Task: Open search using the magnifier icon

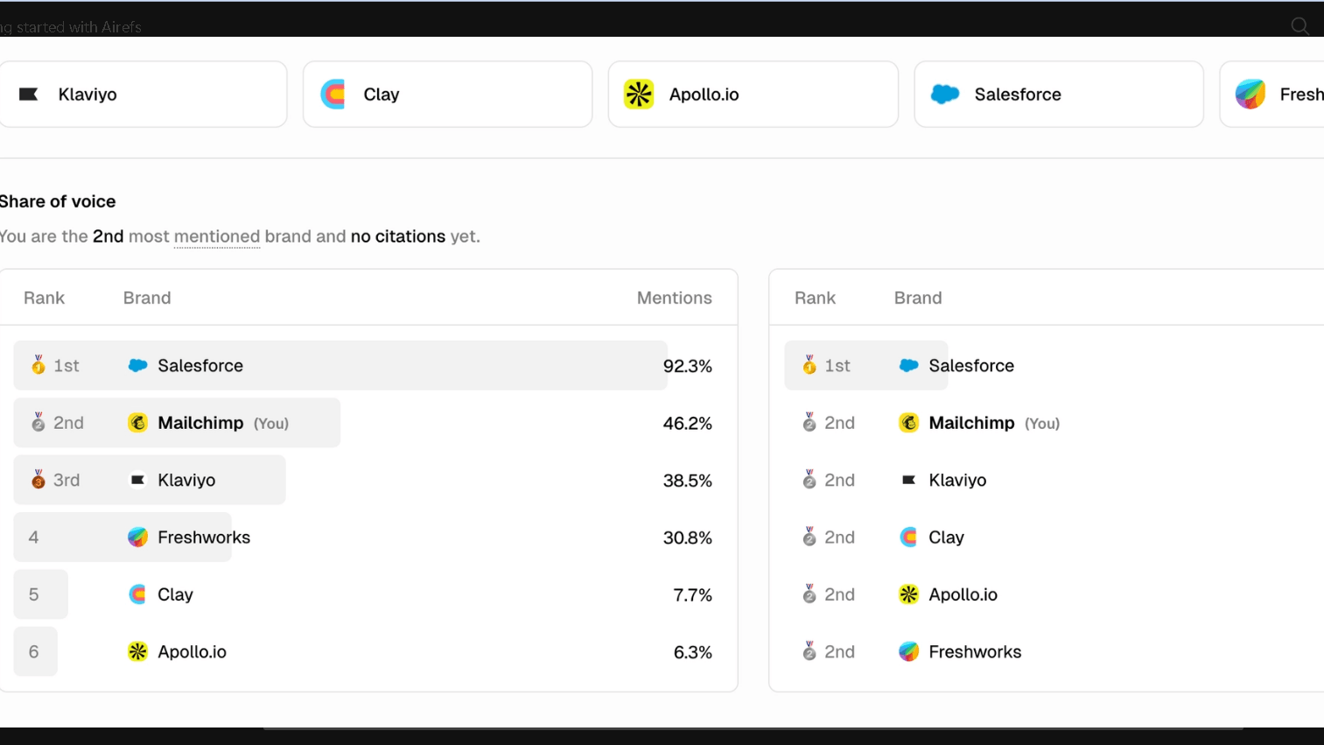Action: pyautogui.click(x=1299, y=25)
